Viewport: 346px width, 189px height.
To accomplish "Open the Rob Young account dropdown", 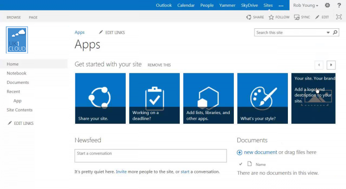I will pos(305,5).
